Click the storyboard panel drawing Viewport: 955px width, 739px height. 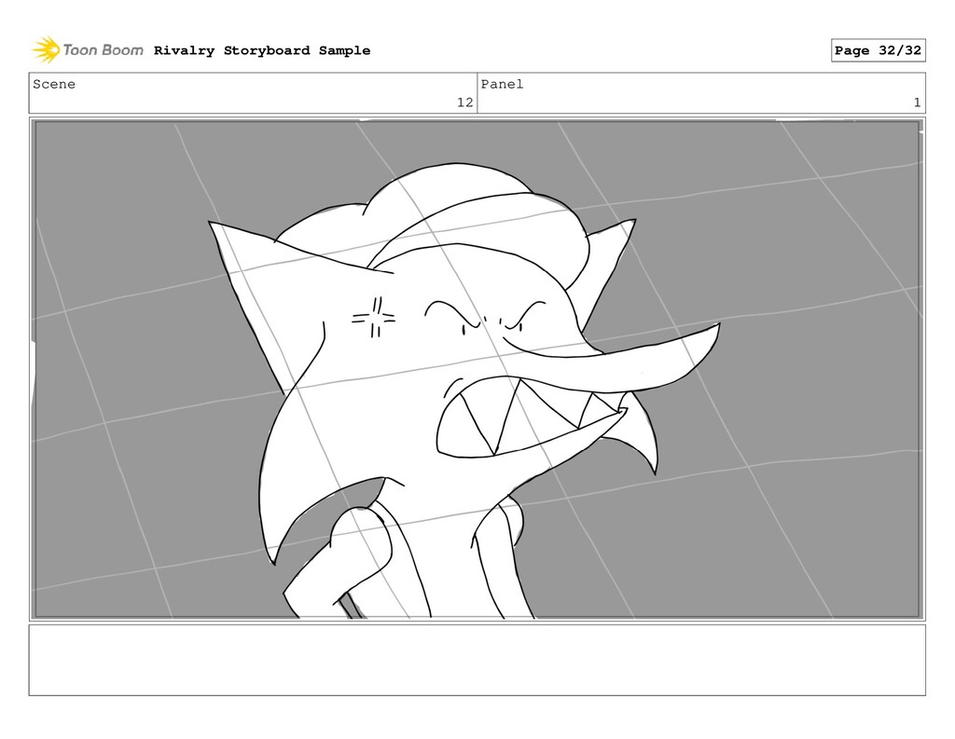tap(477, 369)
